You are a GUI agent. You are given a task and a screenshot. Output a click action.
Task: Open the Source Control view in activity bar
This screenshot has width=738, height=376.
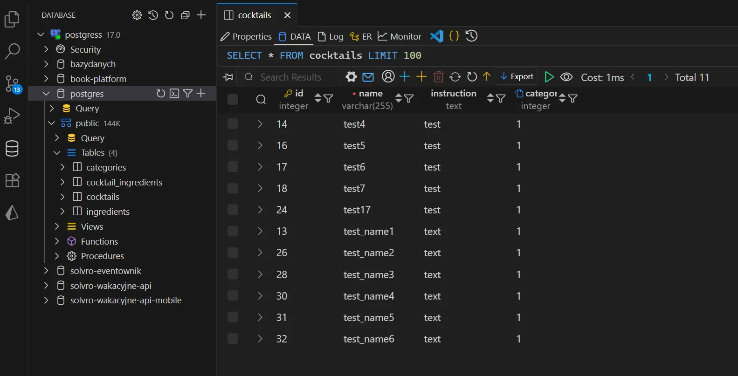12,84
